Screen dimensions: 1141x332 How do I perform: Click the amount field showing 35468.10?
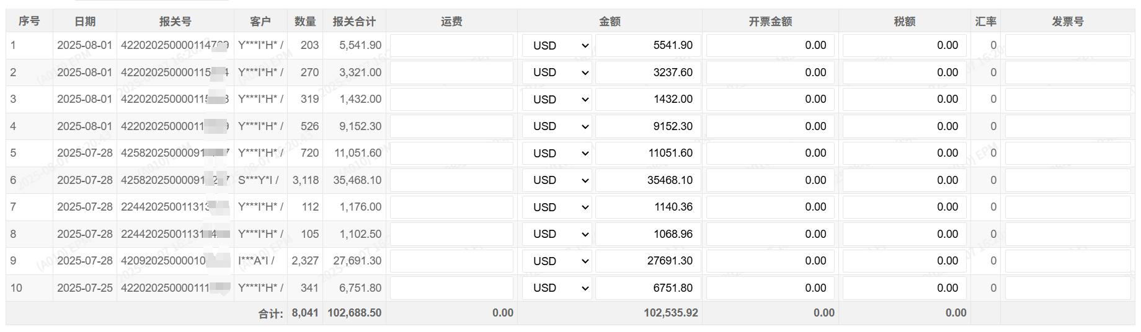pos(648,180)
